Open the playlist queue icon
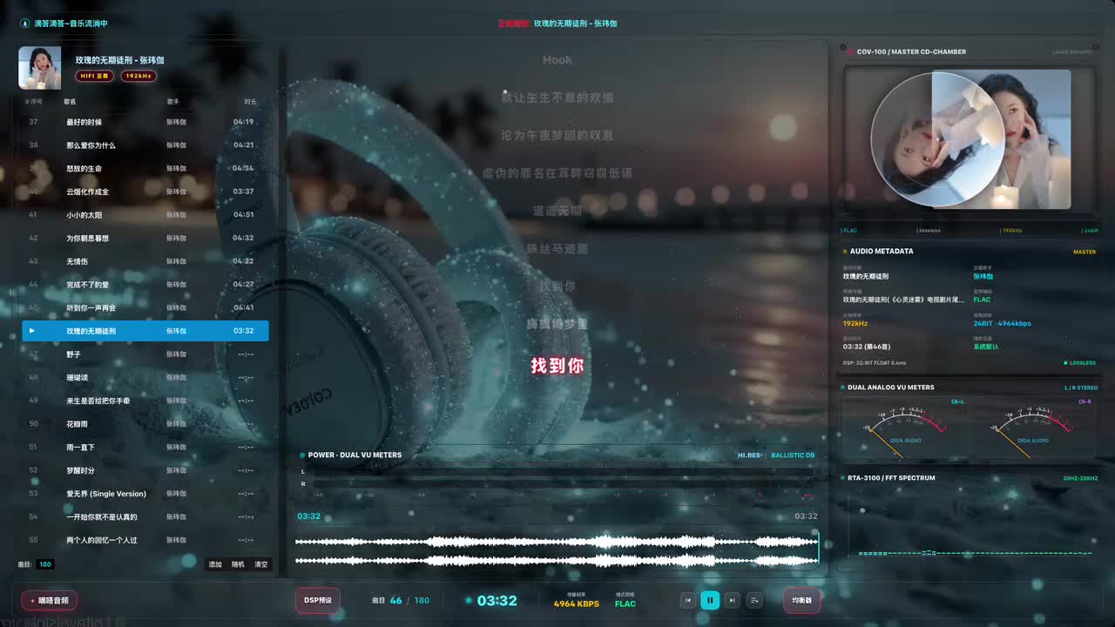Image resolution: width=1115 pixels, height=627 pixels. (754, 600)
